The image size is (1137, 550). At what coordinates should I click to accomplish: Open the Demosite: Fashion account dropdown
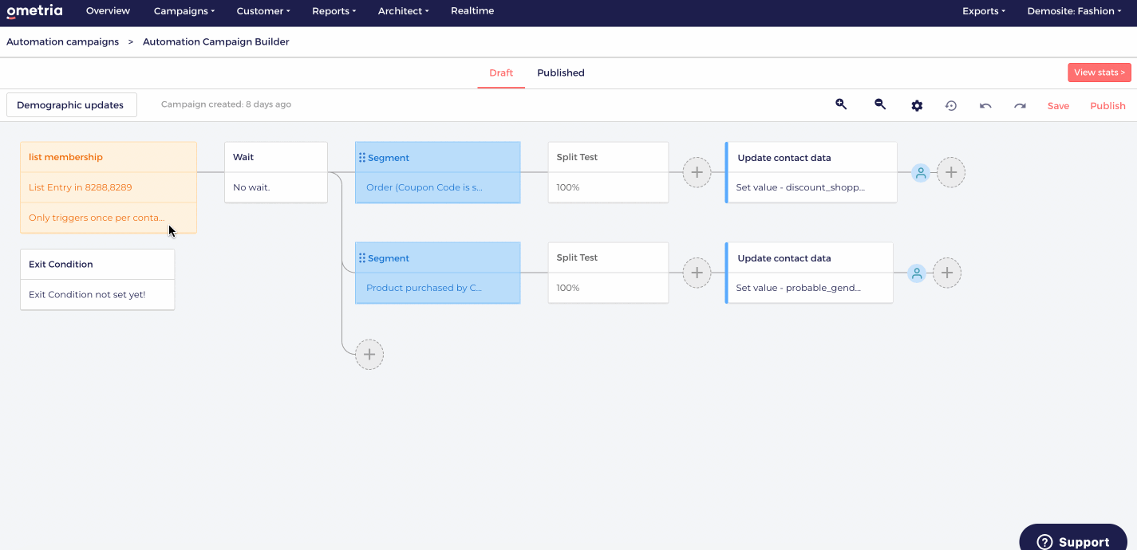point(1074,11)
